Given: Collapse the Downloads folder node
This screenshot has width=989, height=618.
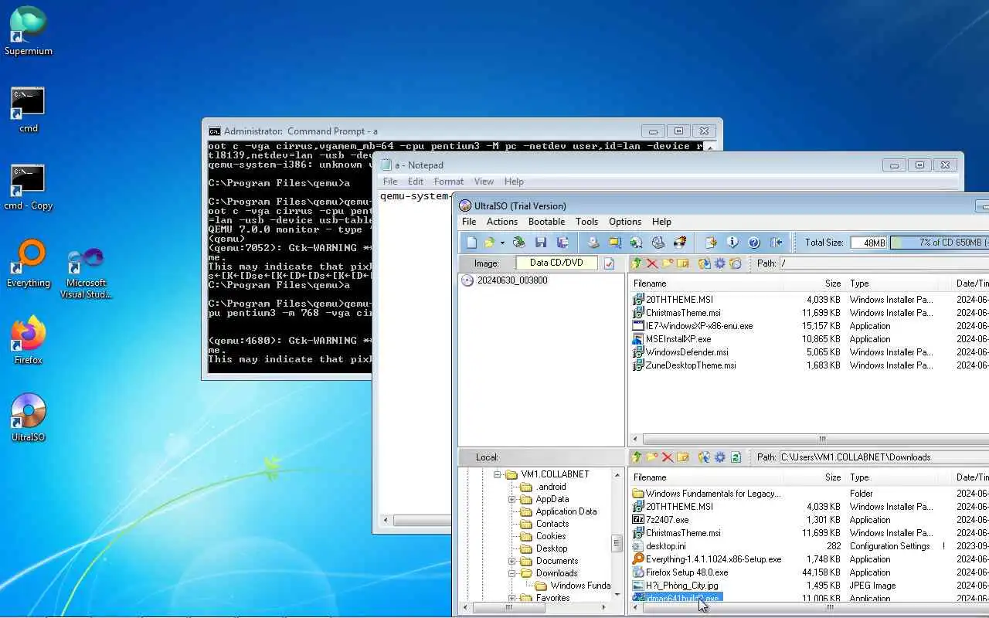Looking at the screenshot, I should (x=511, y=573).
